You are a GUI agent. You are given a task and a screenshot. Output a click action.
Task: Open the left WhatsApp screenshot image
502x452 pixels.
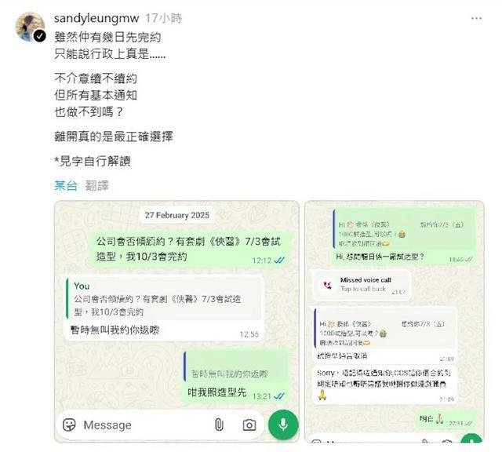(176, 322)
